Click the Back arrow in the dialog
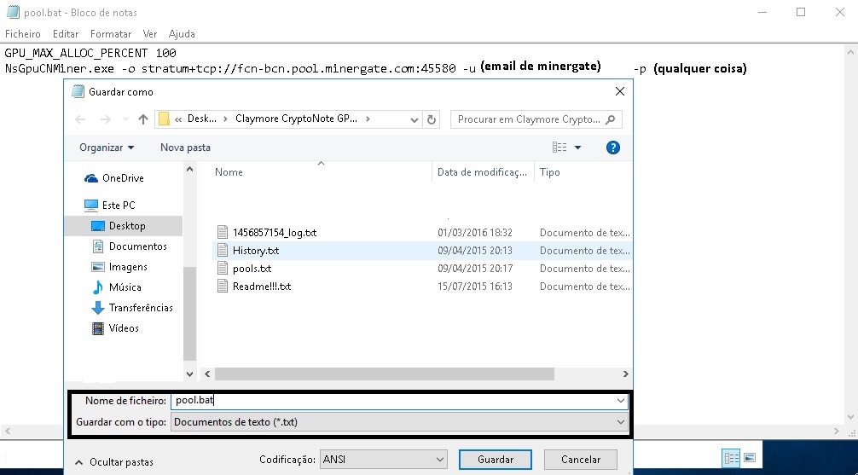Image resolution: width=858 pixels, height=475 pixels. click(80, 119)
